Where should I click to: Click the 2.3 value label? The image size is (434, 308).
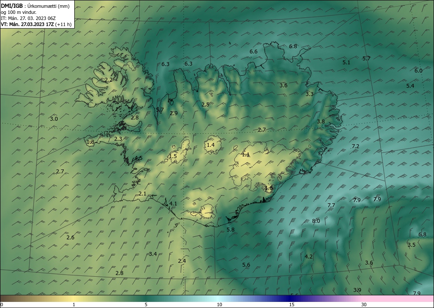click(118, 139)
